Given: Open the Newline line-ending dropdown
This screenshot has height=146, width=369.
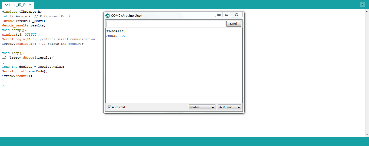Looking at the screenshot, I should pos(202,107).
